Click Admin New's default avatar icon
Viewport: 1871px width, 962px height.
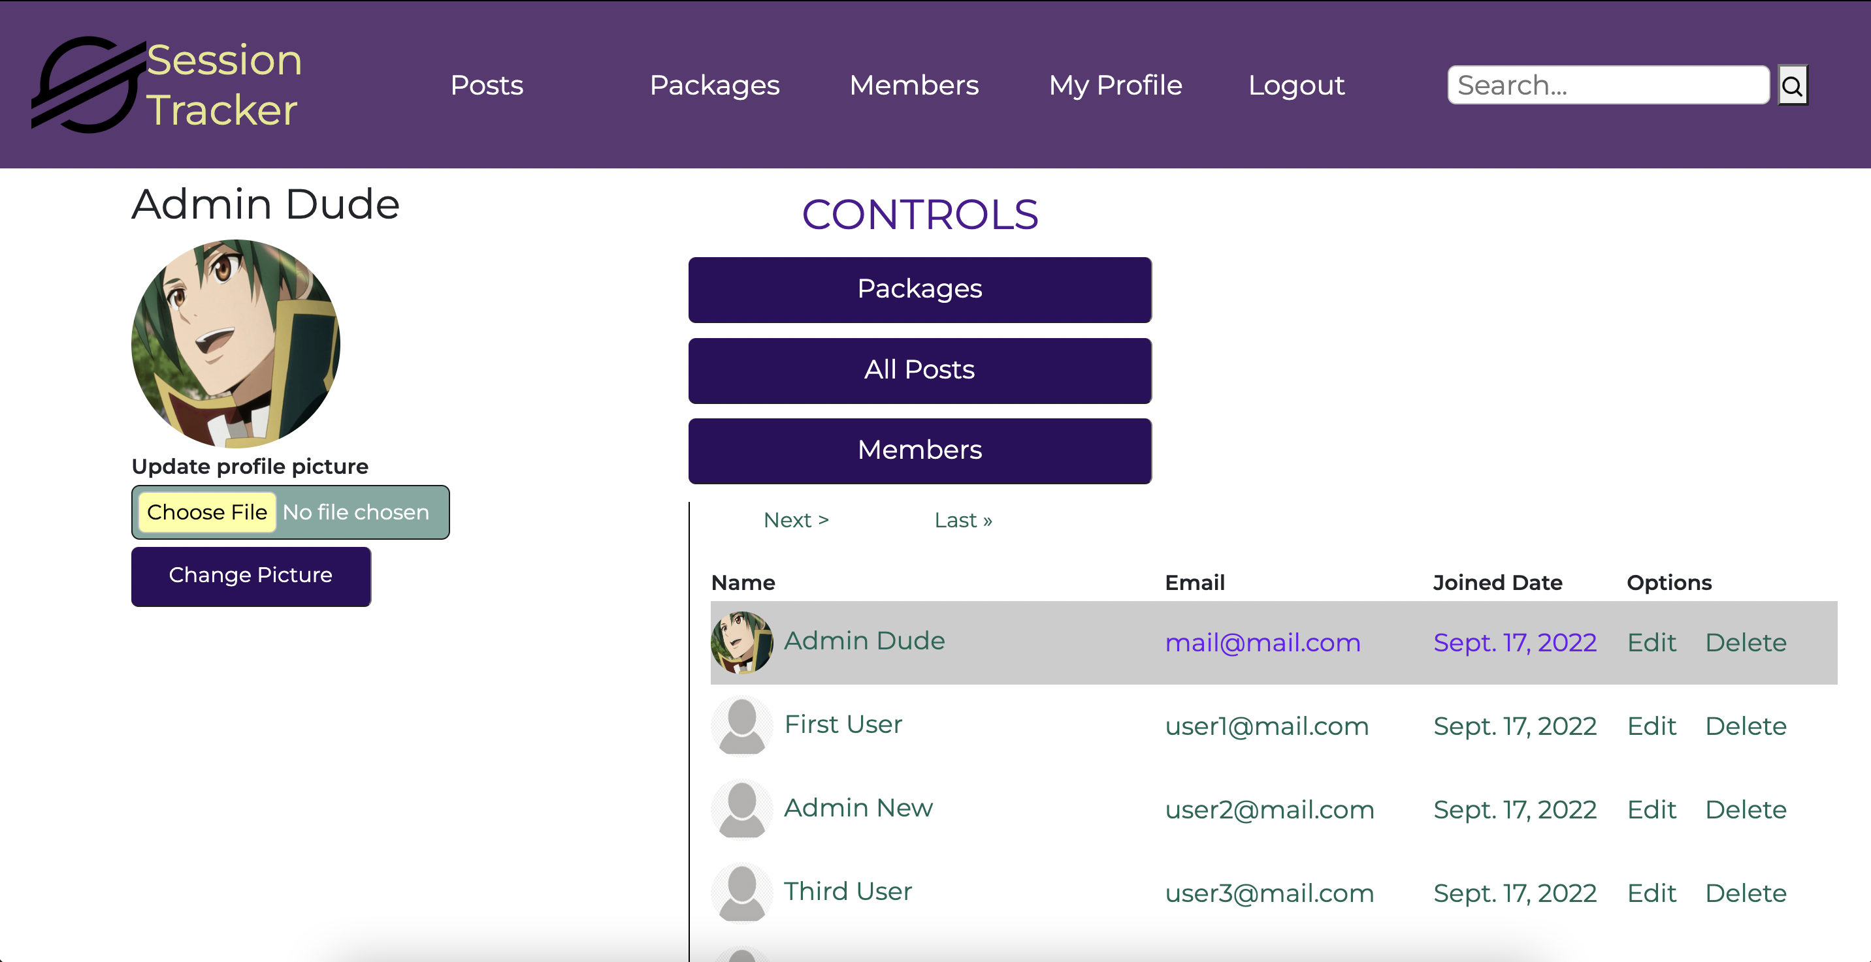(741, 809)
